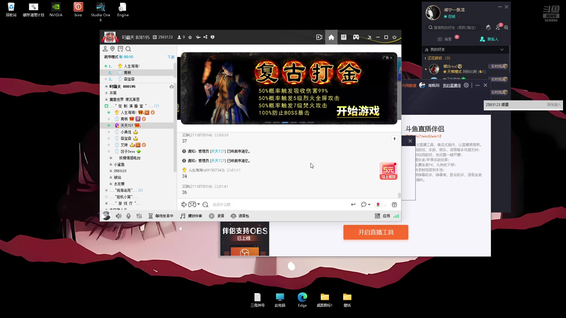Open the list panel icon in YY title bar

(344, 37)
